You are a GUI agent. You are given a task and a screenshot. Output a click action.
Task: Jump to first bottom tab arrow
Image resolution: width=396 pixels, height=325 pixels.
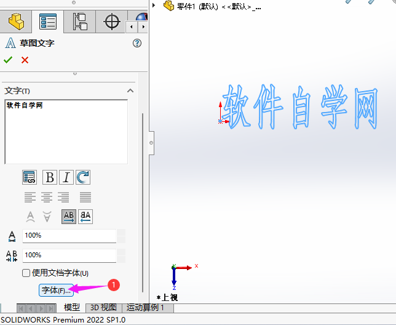click(21, 308)
